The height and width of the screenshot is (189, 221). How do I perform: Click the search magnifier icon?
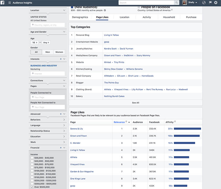(x=177, y=2)
